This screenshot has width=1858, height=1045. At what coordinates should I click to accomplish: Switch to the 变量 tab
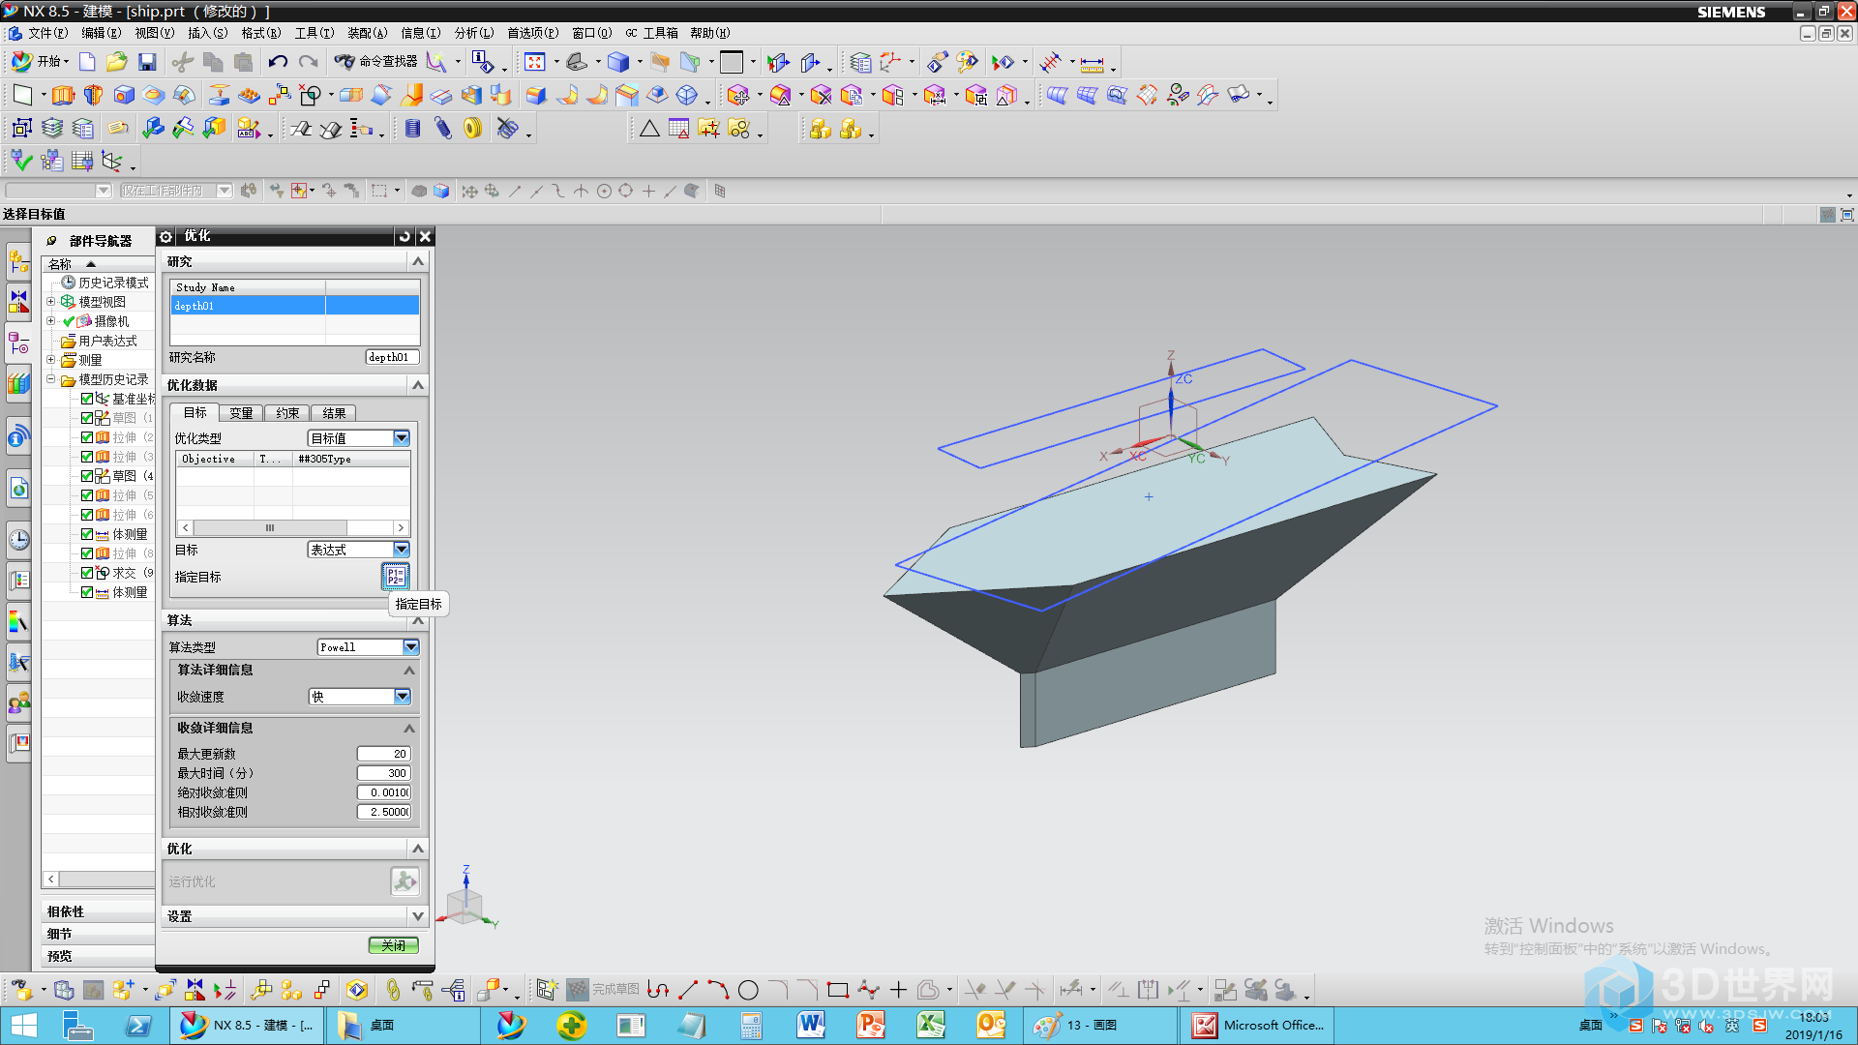click(241, 413)
